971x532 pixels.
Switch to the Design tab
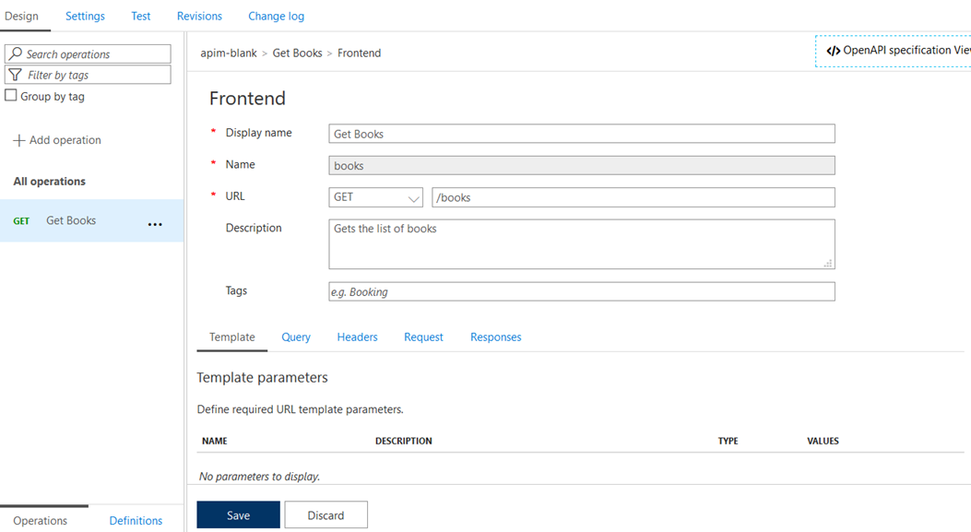point(22,16)
